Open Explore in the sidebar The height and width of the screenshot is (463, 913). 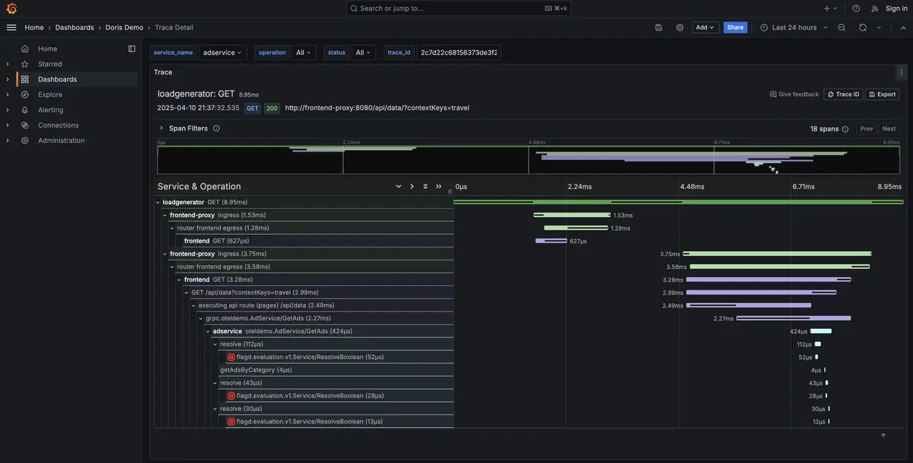tap(50, 95)
